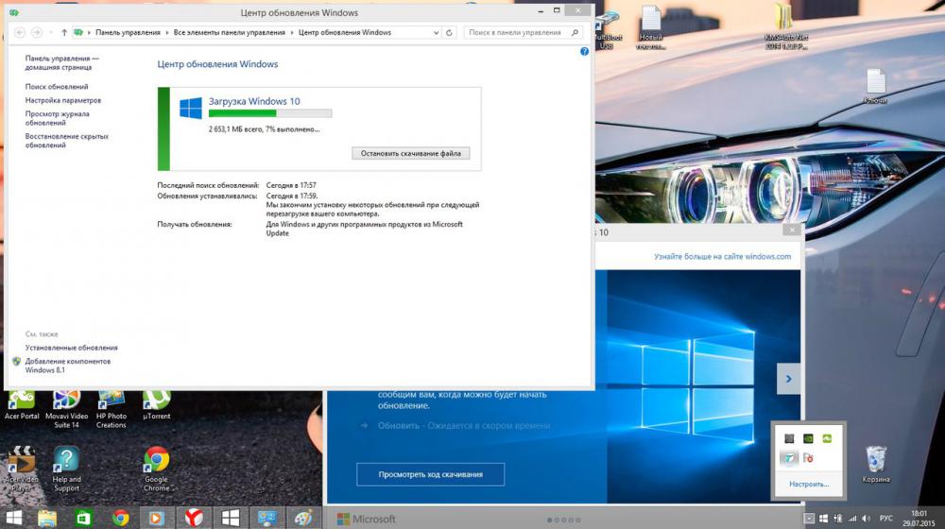The height and width of the screenshot is (529, 945).
Task: Open Paint from the taskbar
Action: pos(303,518)
